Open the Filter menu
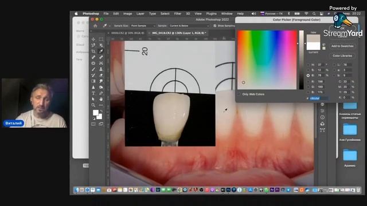Image resolution: width=367 pixels, height=206 pixels. coord(178,14)
